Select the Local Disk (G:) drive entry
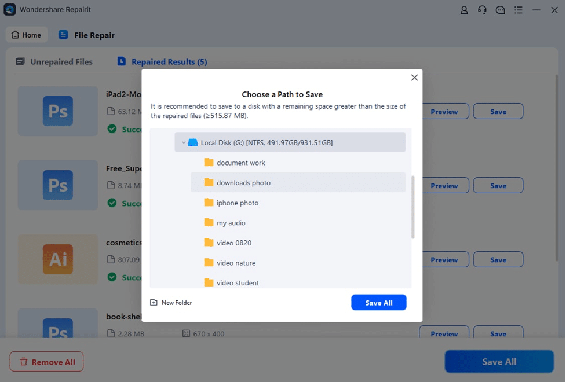Image resolution: width=566 pixels, height=382 pixels. pos(289,142)
